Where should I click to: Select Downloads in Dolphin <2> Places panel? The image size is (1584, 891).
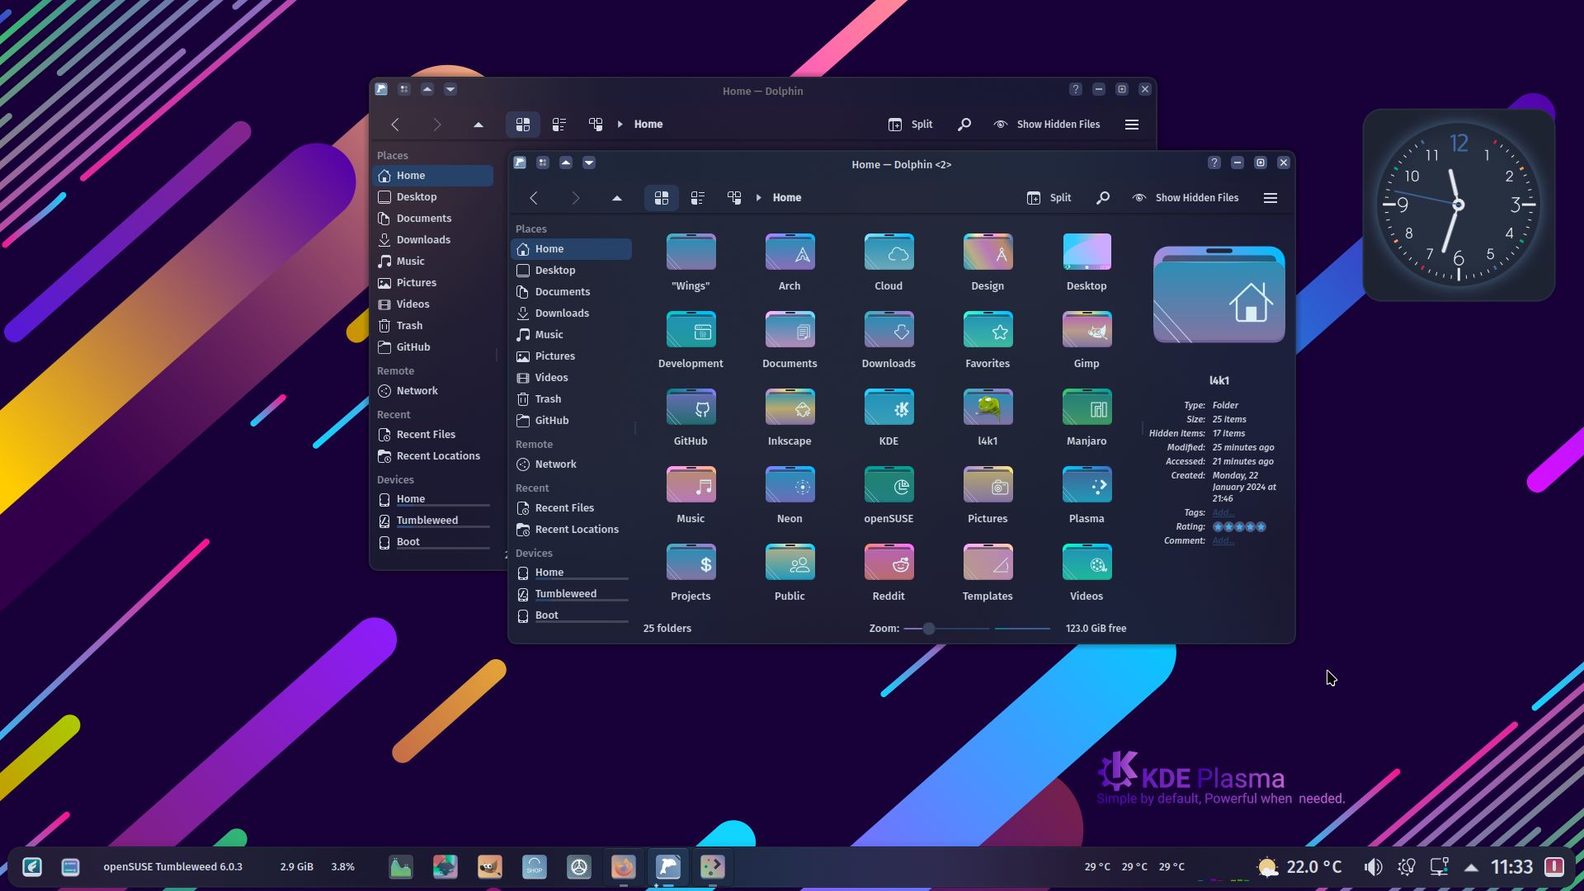[x=572, y=313]
